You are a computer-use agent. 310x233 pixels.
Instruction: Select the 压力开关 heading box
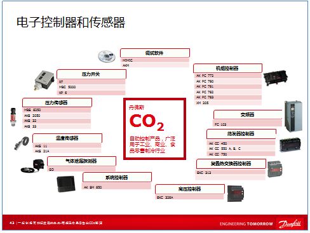91,74
